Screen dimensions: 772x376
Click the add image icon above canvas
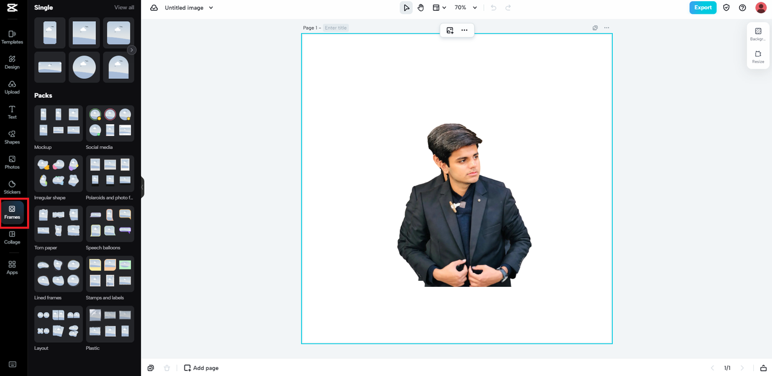point(450,30)
